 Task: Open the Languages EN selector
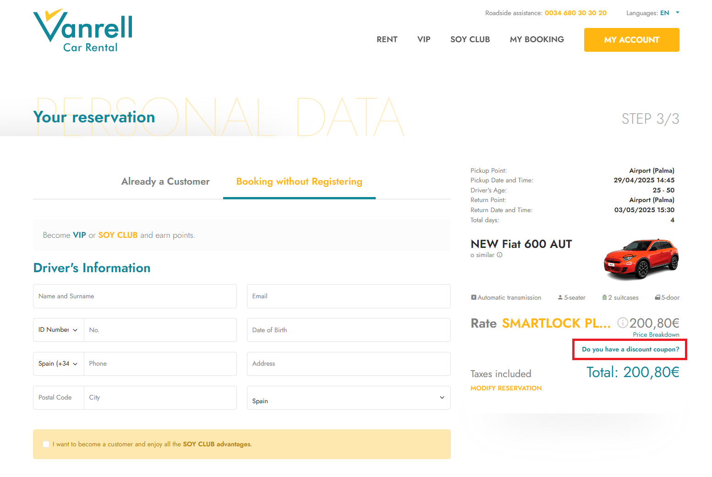pos(668,13)
